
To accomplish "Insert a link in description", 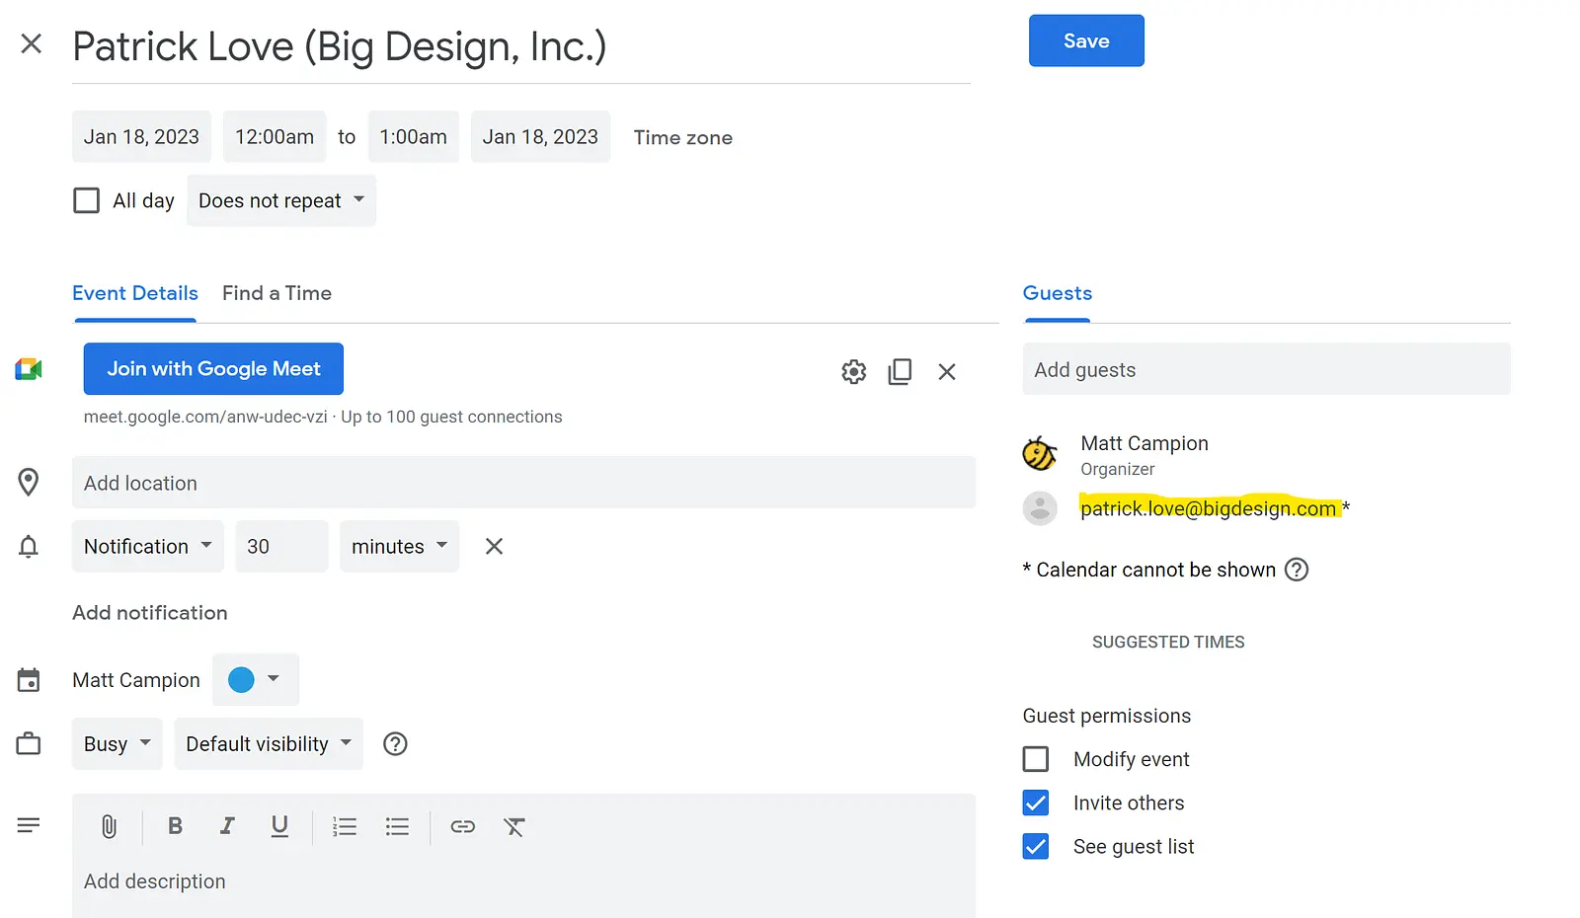I will (463, 826).
